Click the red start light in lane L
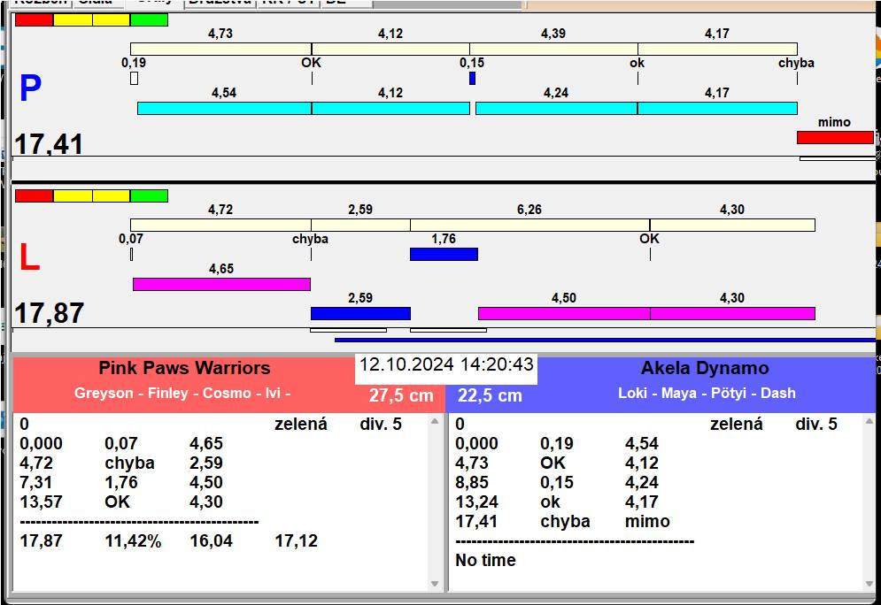Image resolution: width=881 pixels, height=605 pixels. tap(34, 195)
